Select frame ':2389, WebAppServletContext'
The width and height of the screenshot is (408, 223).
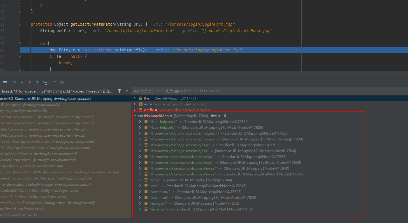(66, 142)
